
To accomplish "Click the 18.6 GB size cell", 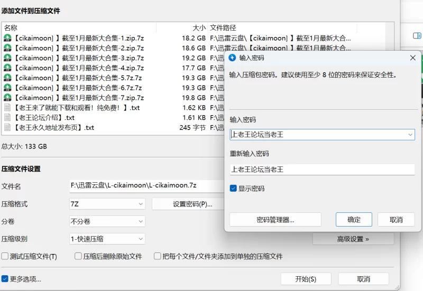I will [x=194, y=48].
